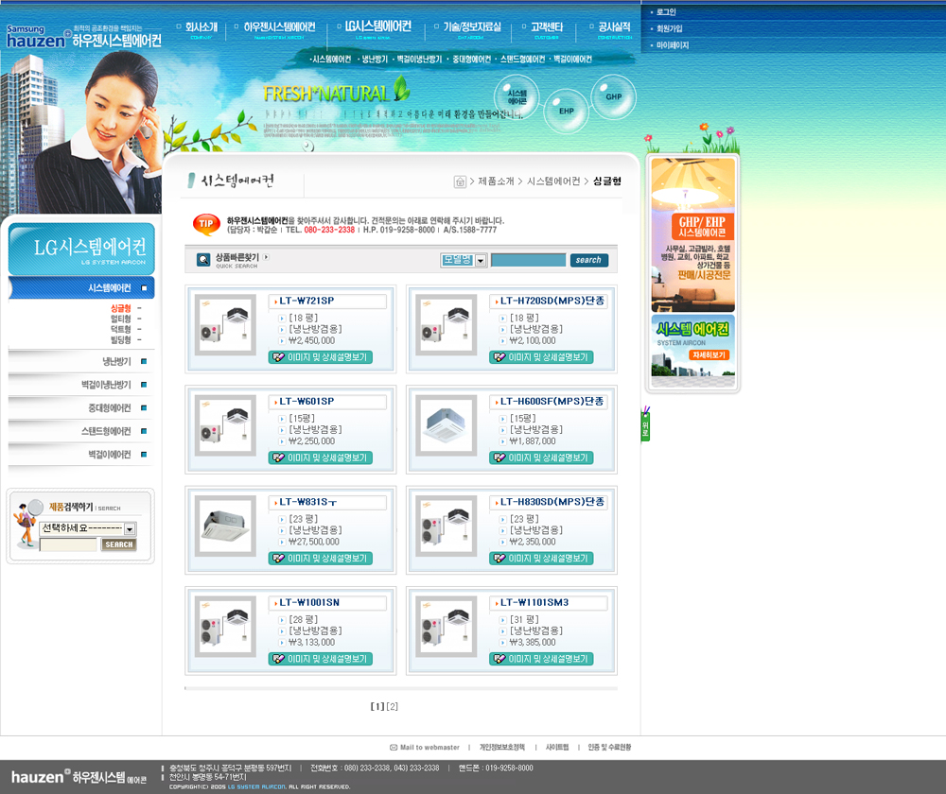This screenshot has height=794, width=946.
Task: Click the EHP bubble icon in banner
Action: point(566,111)
